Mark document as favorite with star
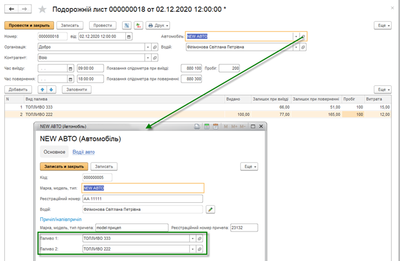Screen dimensions: 400x261 tap(42, 9)
